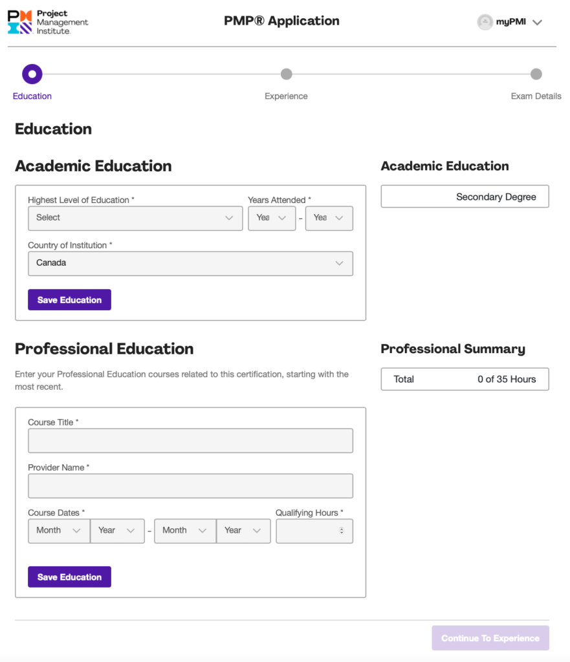Click the Project Management Institute logo
The image size is (570, 662).
[x=48, y=22]
